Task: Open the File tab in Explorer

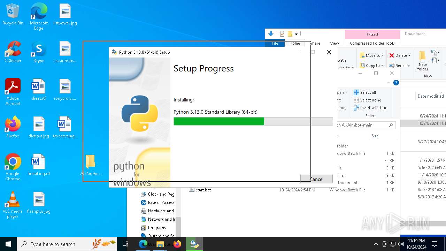Action: pyautogui.click(x=275, y=43)
